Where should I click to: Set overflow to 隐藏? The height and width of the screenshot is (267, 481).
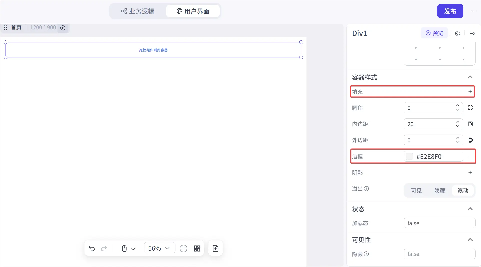(x=440, y=191)
